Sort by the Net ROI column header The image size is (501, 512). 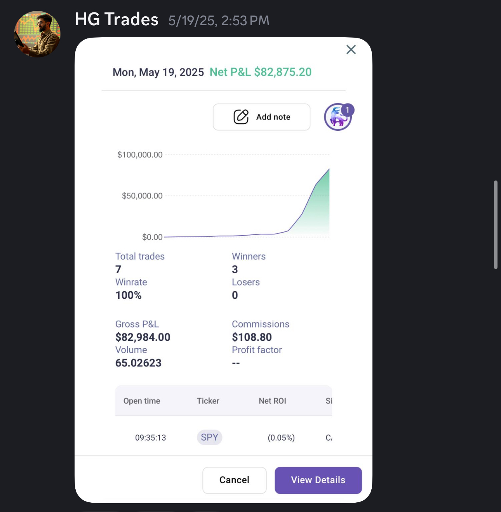click(272, 401)
